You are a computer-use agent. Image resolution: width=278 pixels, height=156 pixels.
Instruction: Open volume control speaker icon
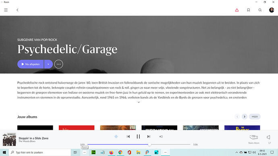pos(269,137)
